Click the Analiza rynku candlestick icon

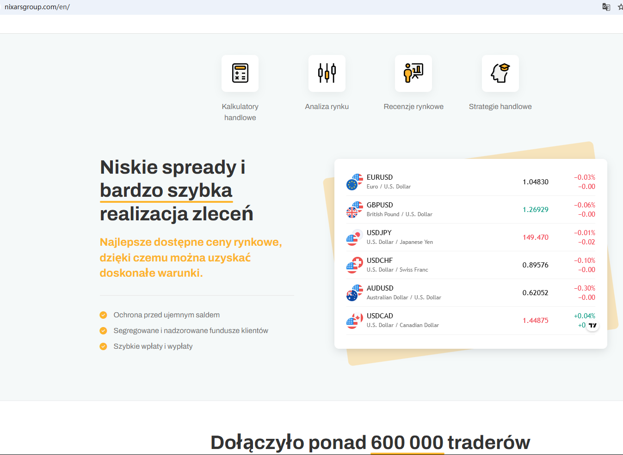(327, 73)
